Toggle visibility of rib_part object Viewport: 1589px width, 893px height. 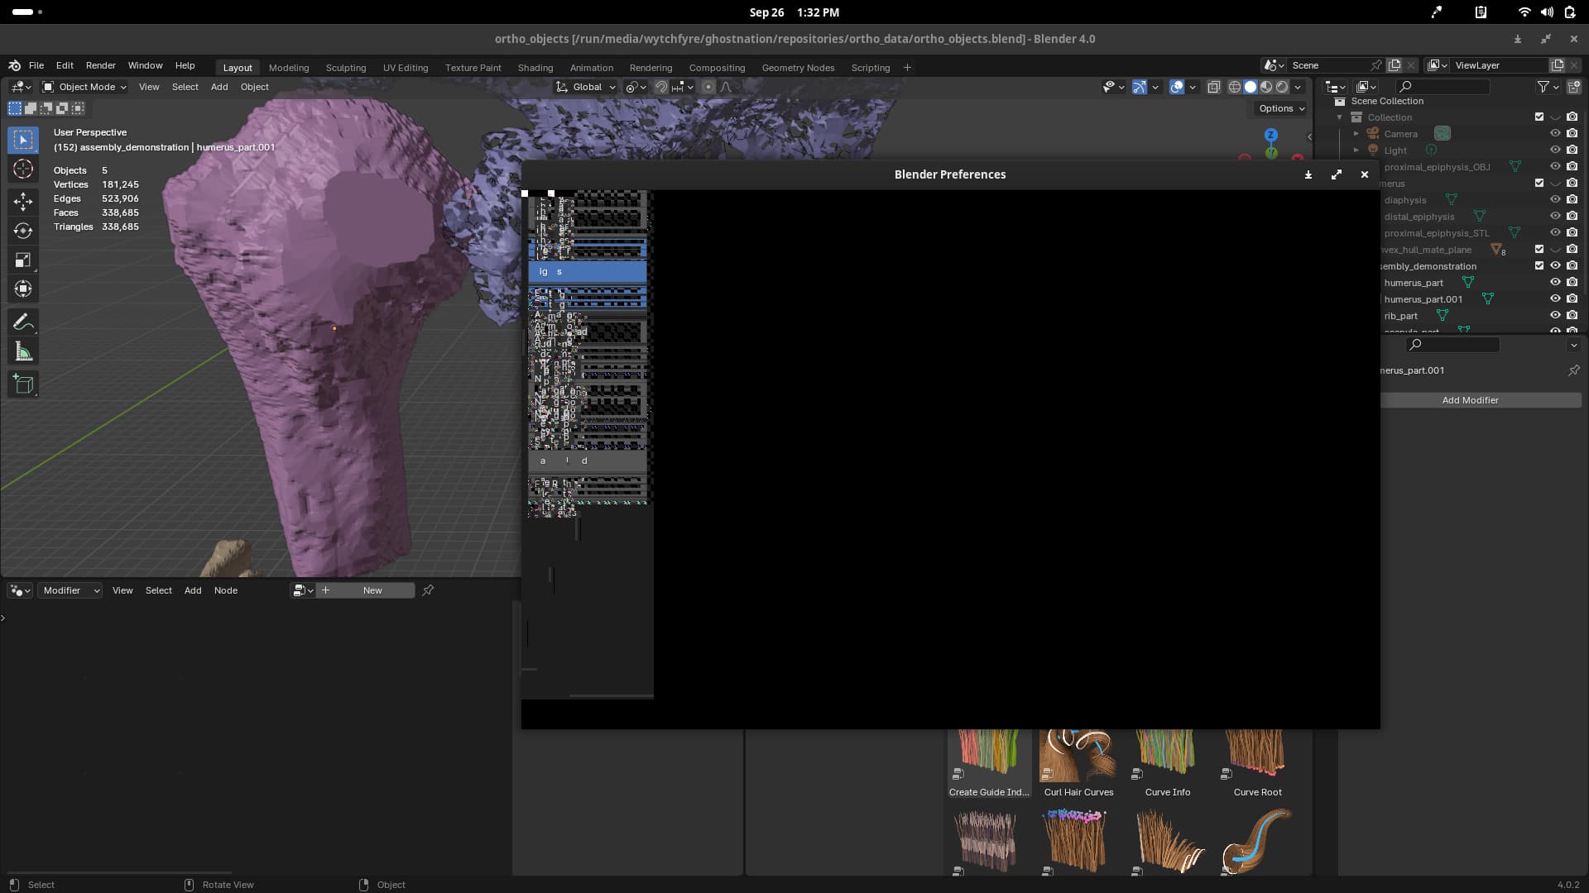1555,315
